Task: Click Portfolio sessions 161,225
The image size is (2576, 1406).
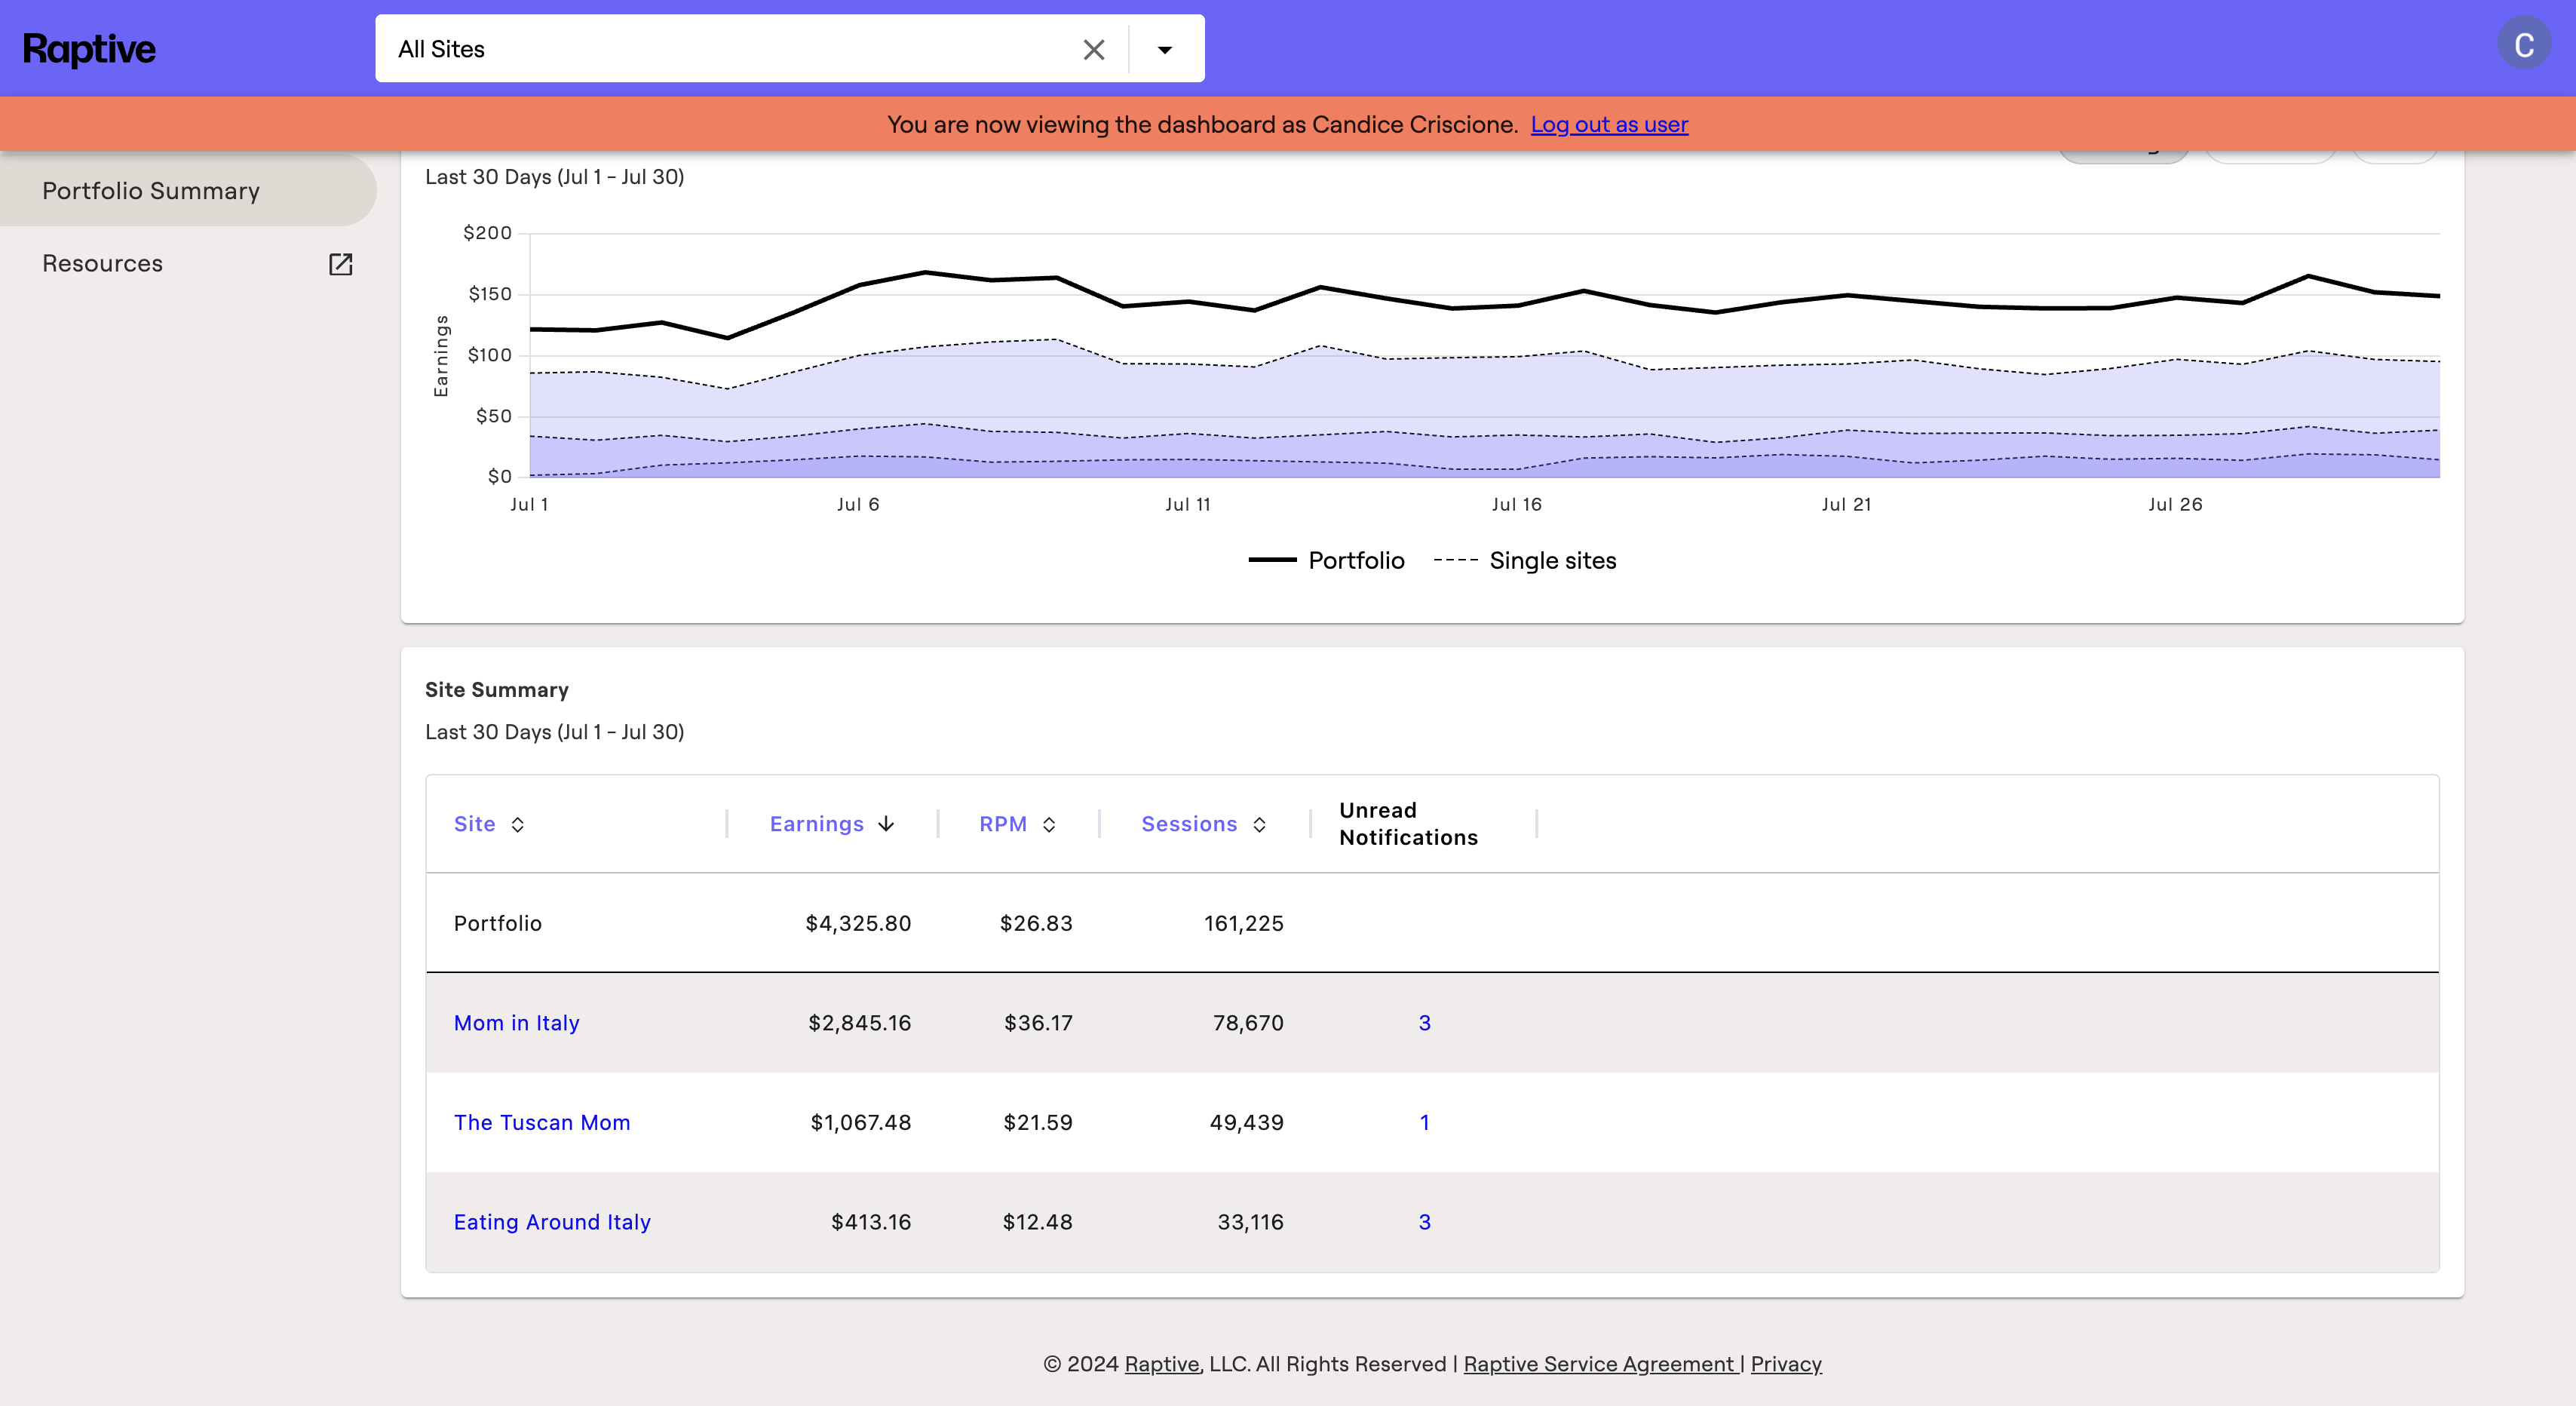Action: (1243, 923)
